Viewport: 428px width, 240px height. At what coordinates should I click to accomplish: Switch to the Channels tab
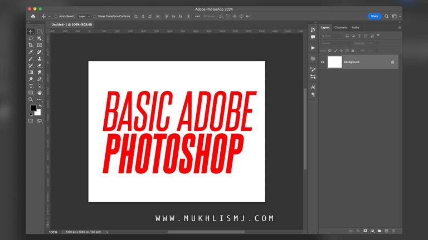[x=340, y=27]
